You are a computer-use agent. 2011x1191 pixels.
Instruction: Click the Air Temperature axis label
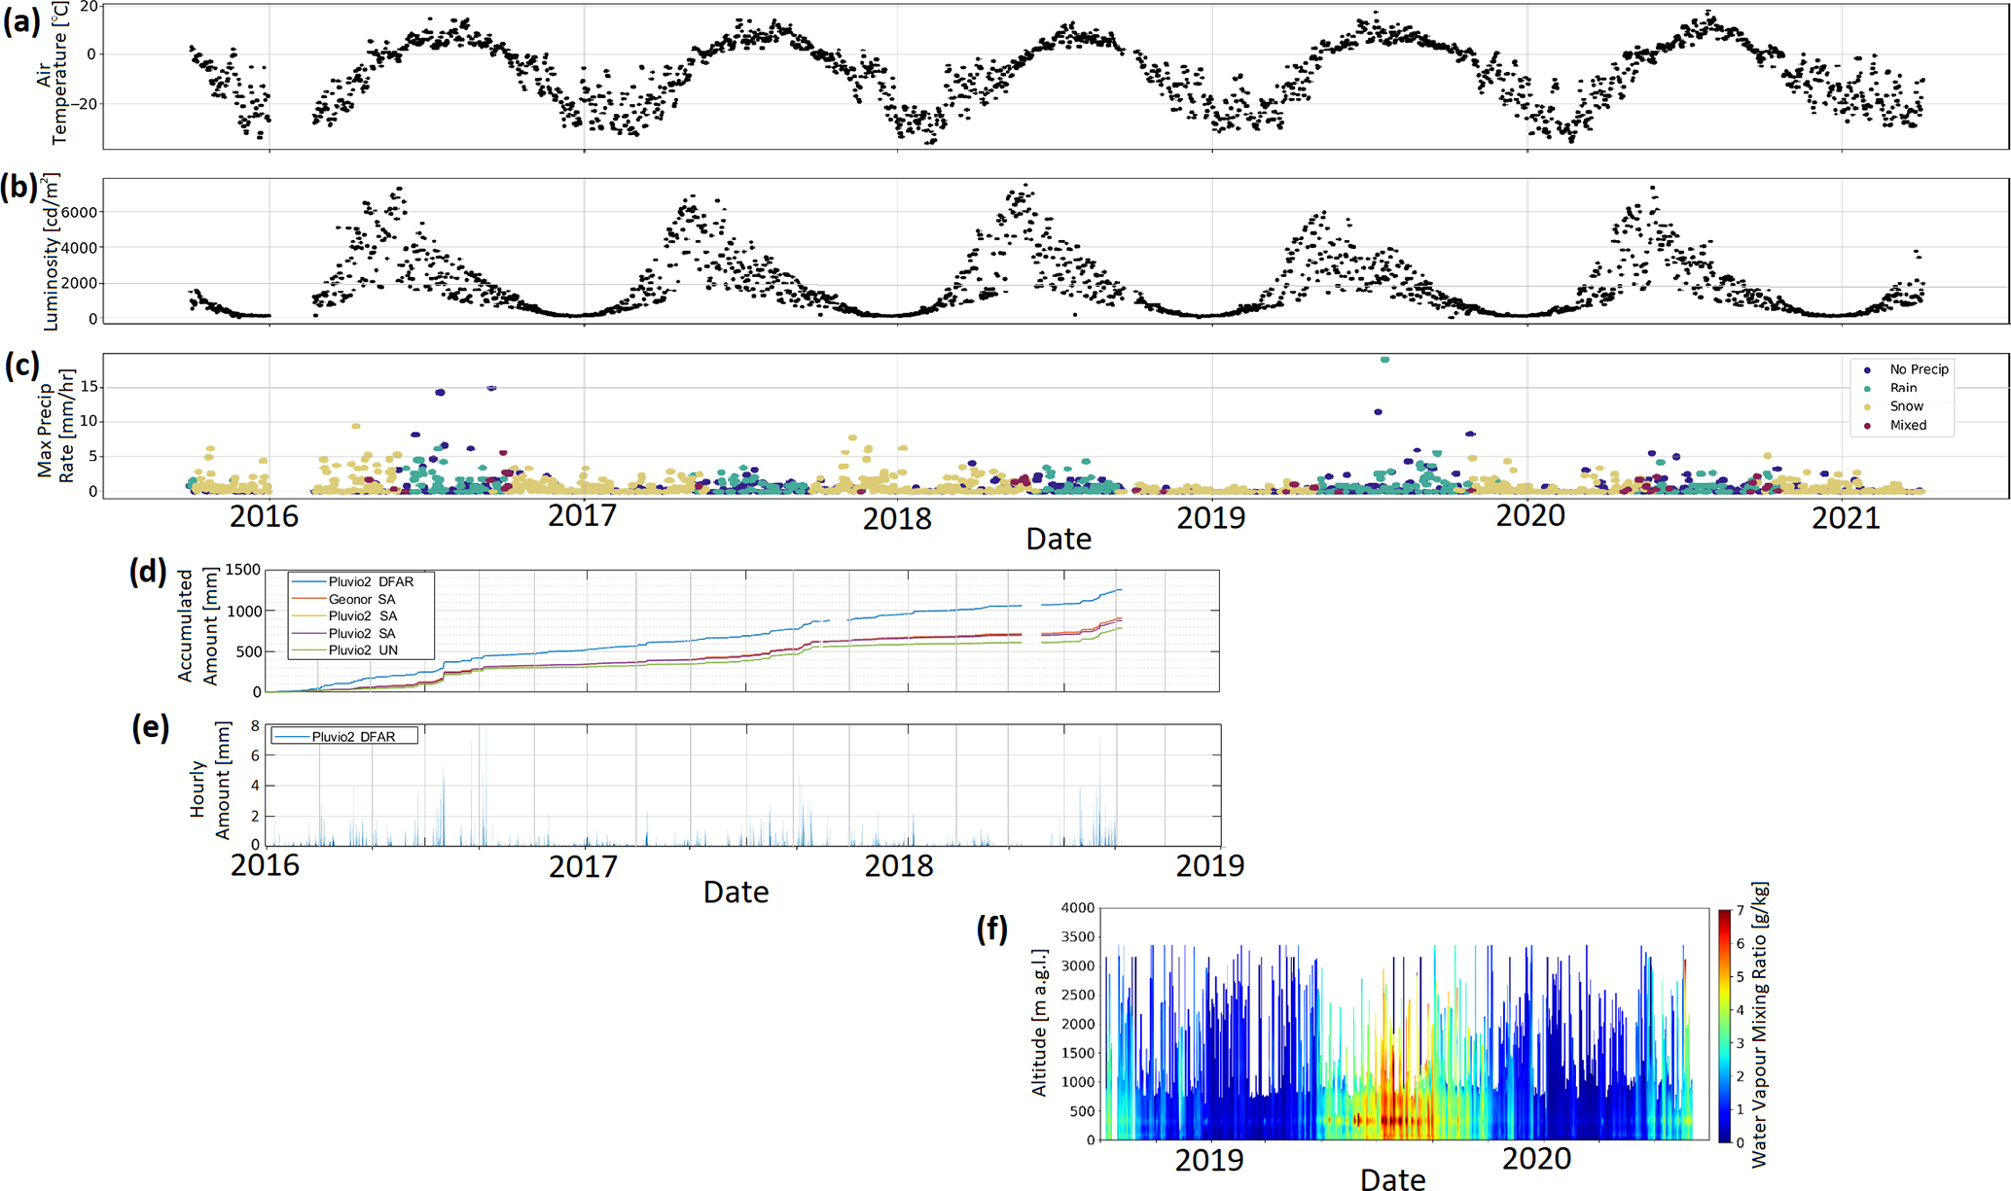[x=54, y=74]
